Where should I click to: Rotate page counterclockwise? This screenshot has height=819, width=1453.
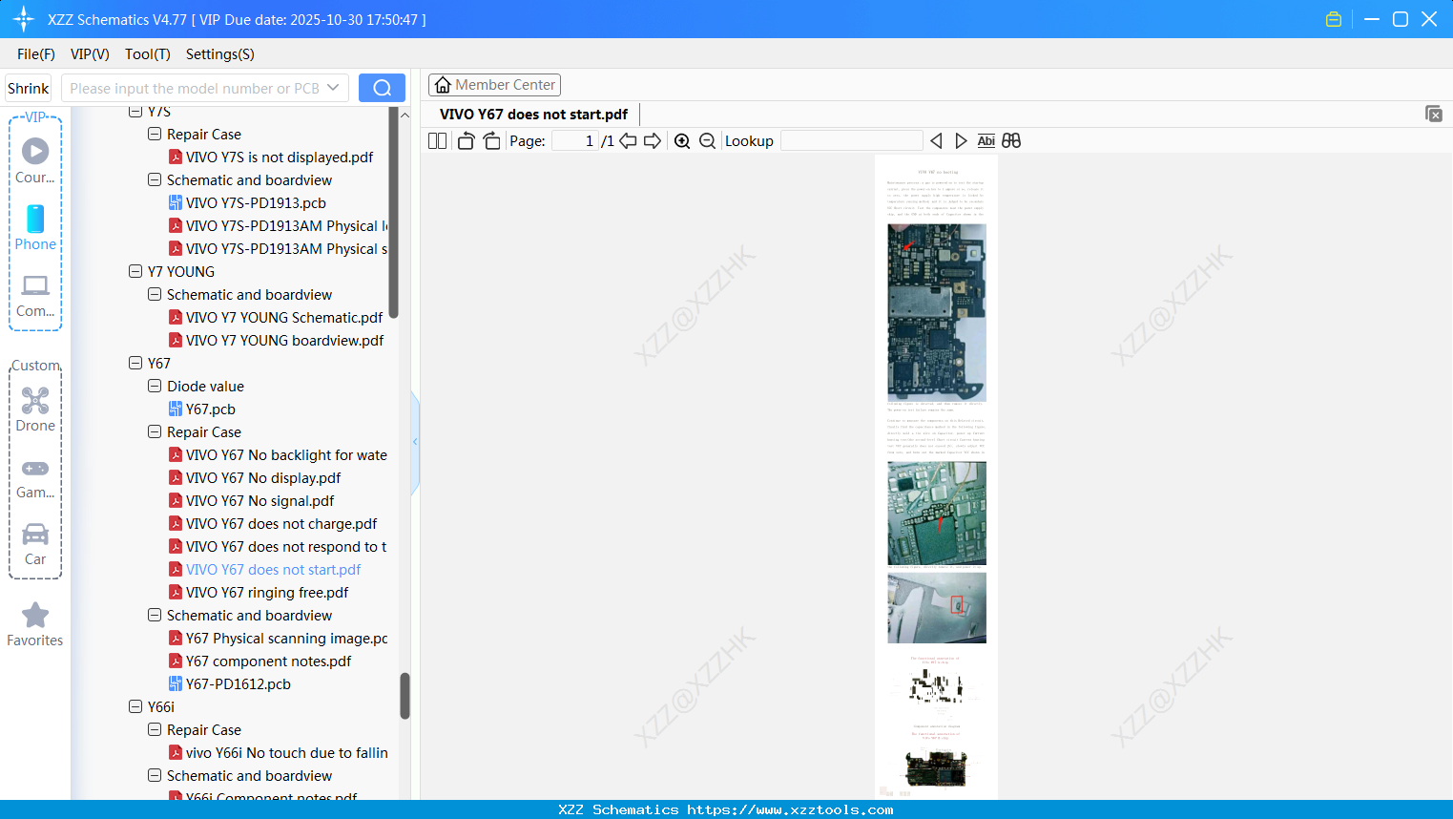click(x=466, y=141)
